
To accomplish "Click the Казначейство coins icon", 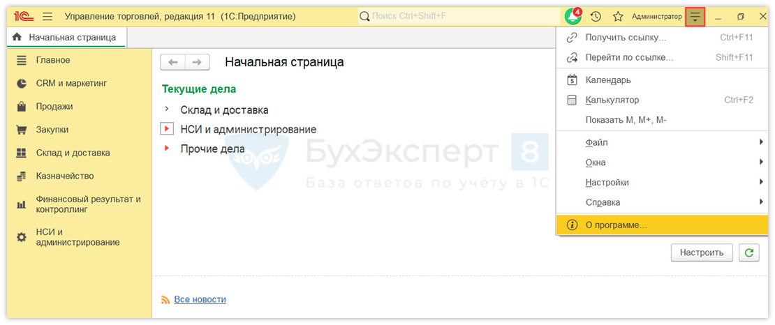I will [x=21, y=176].
